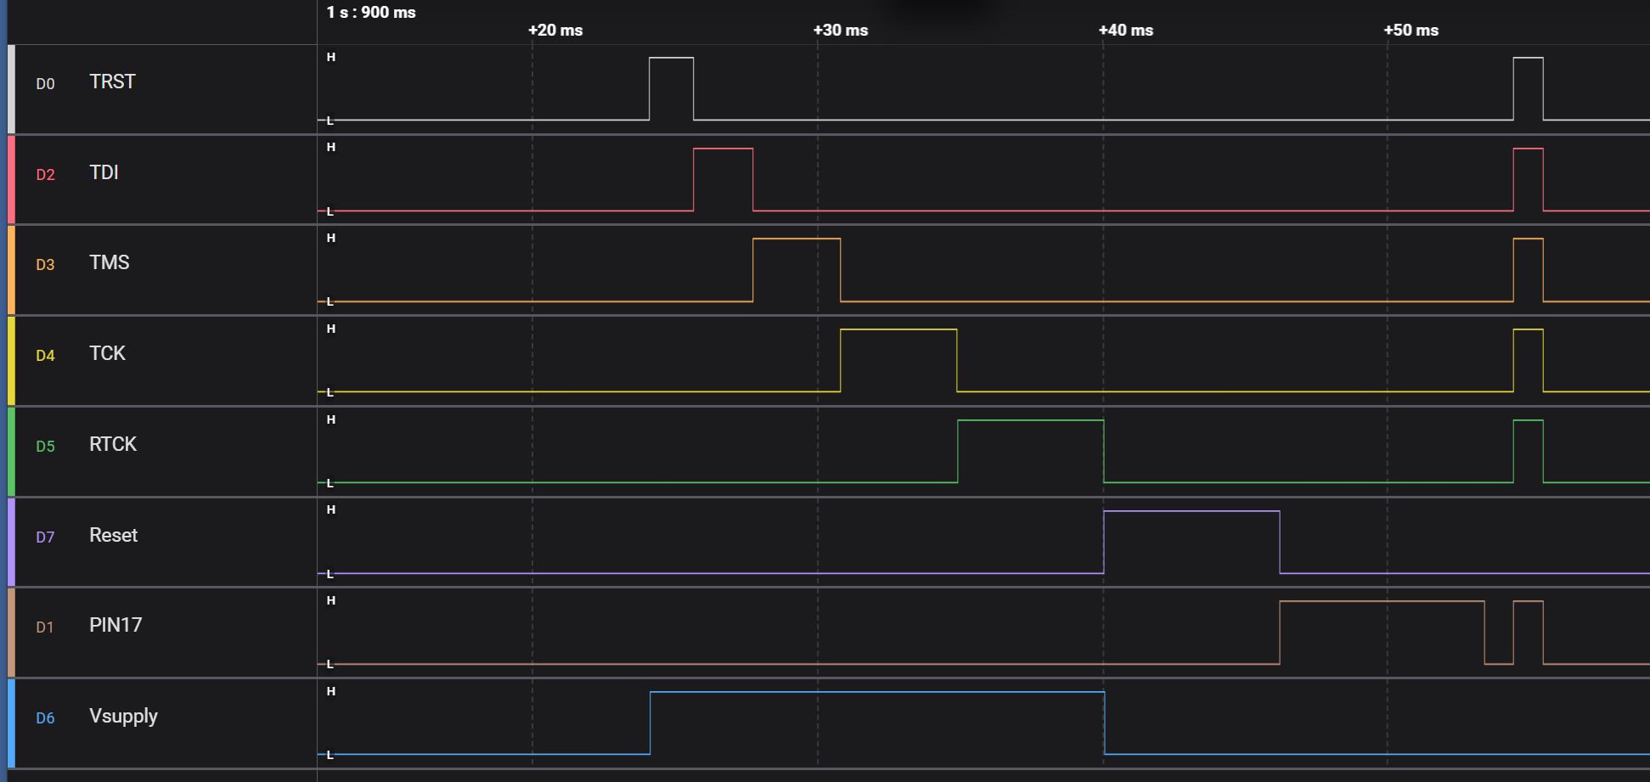
Task: Click the blue color strip beside D6
Action: pos(11,723)
